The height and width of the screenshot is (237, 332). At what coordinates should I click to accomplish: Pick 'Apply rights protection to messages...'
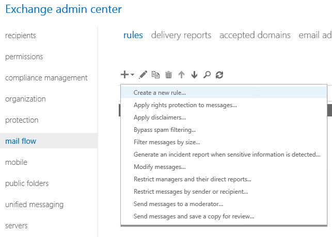[x=185, y=105]
